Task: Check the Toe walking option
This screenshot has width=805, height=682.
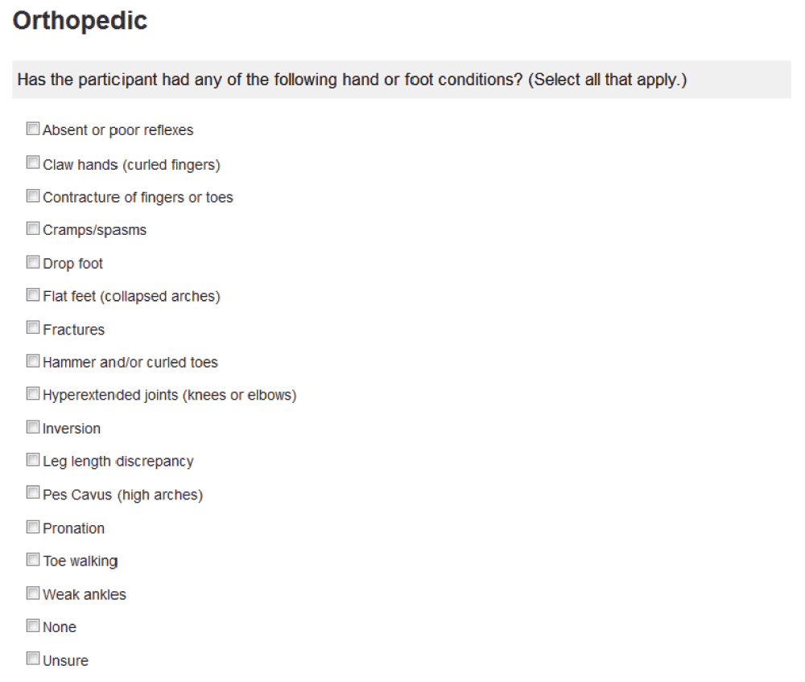Action: tap(33, 560)
